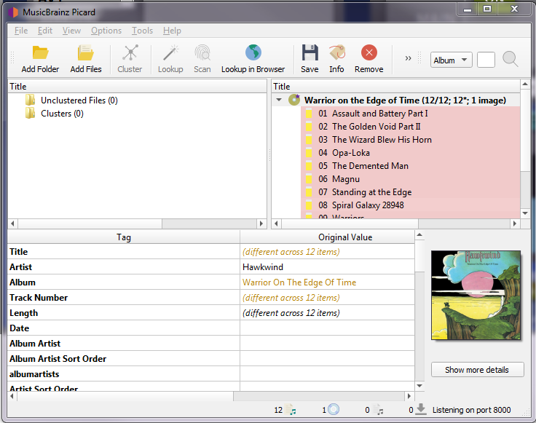Click the pending downloads arrow icon
The image size is (536, 423).
point(421,409)
